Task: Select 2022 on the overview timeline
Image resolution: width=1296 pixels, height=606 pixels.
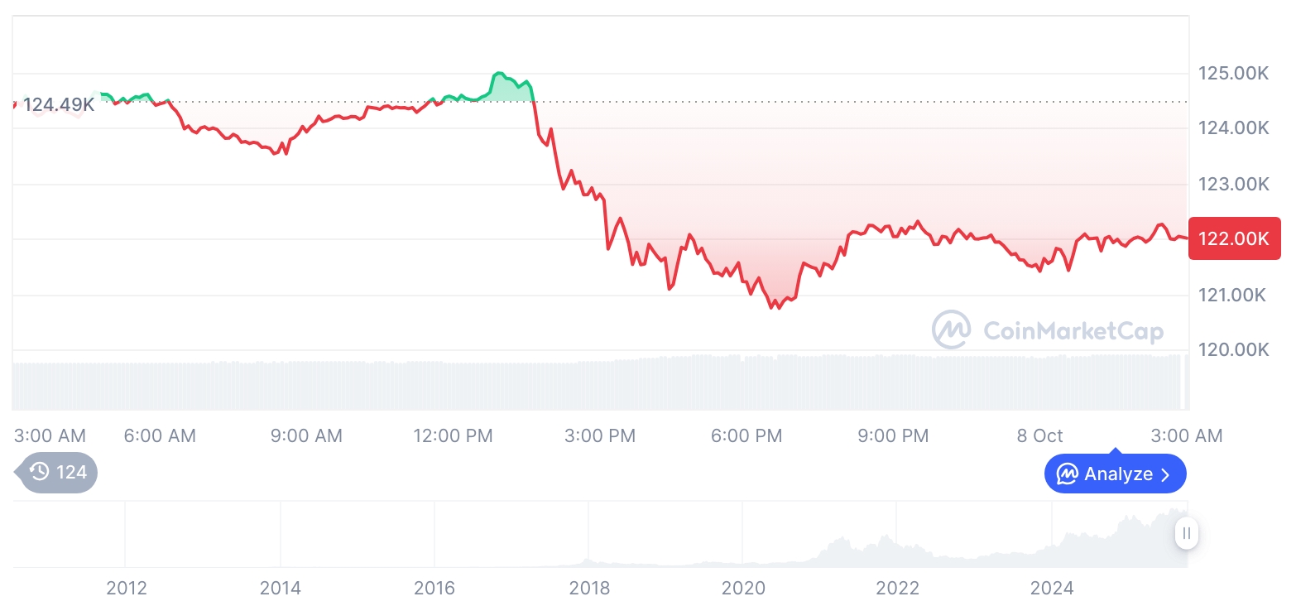Action: [898, 589]
